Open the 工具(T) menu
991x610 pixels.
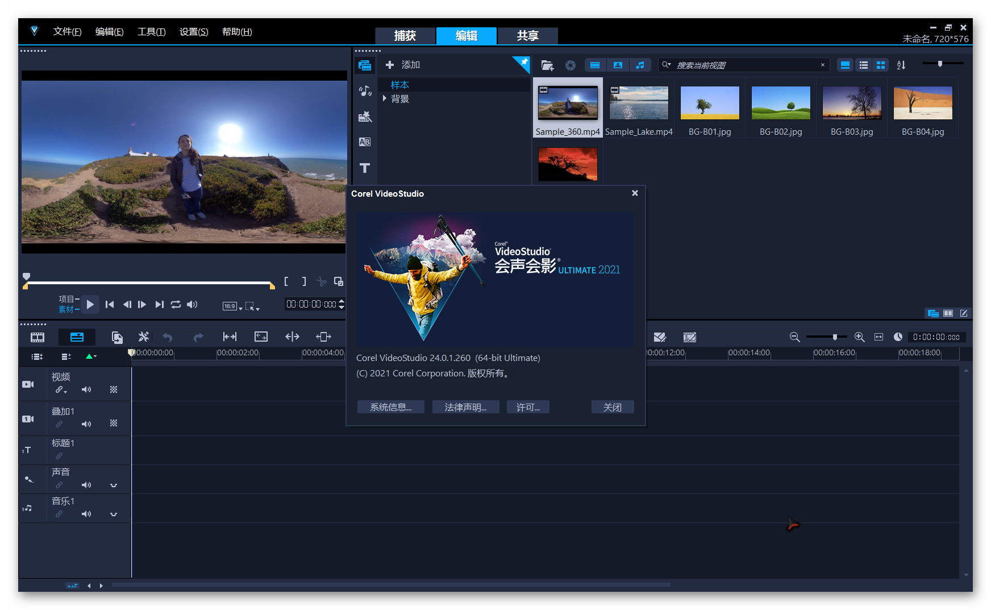151,32
